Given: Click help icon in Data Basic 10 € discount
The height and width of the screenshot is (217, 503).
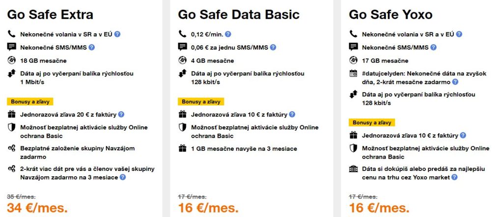Looking at the screenshot, I should [x=292, y=115].
